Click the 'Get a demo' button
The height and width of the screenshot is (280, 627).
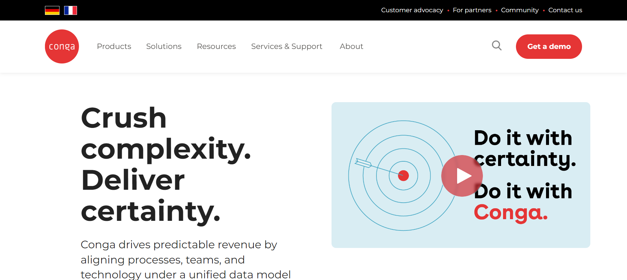(x=549, y=47)
